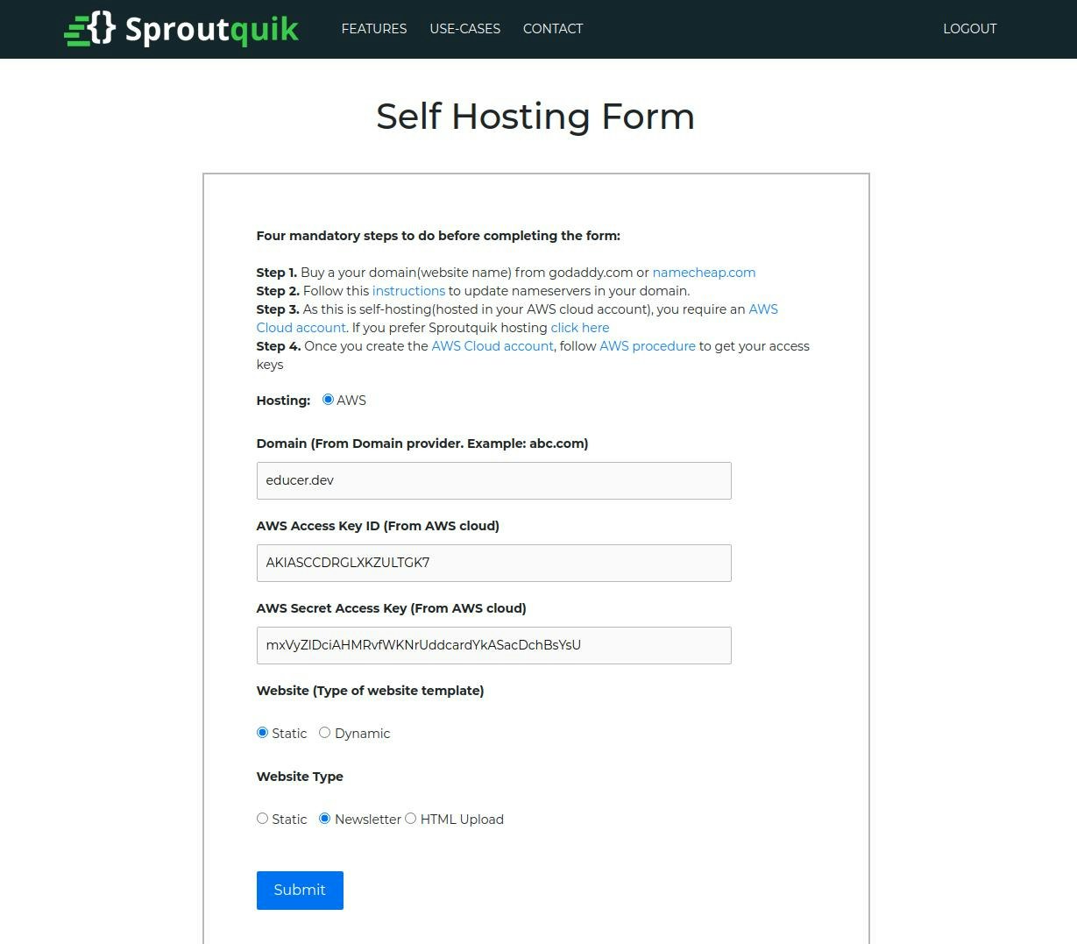This screenshot has height=944, width=1077.
Task: Click the Domain input field
Action: (493, 480)
